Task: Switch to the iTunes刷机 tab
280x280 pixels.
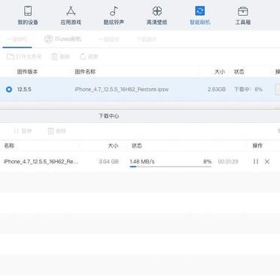Action: click(62, 39)
